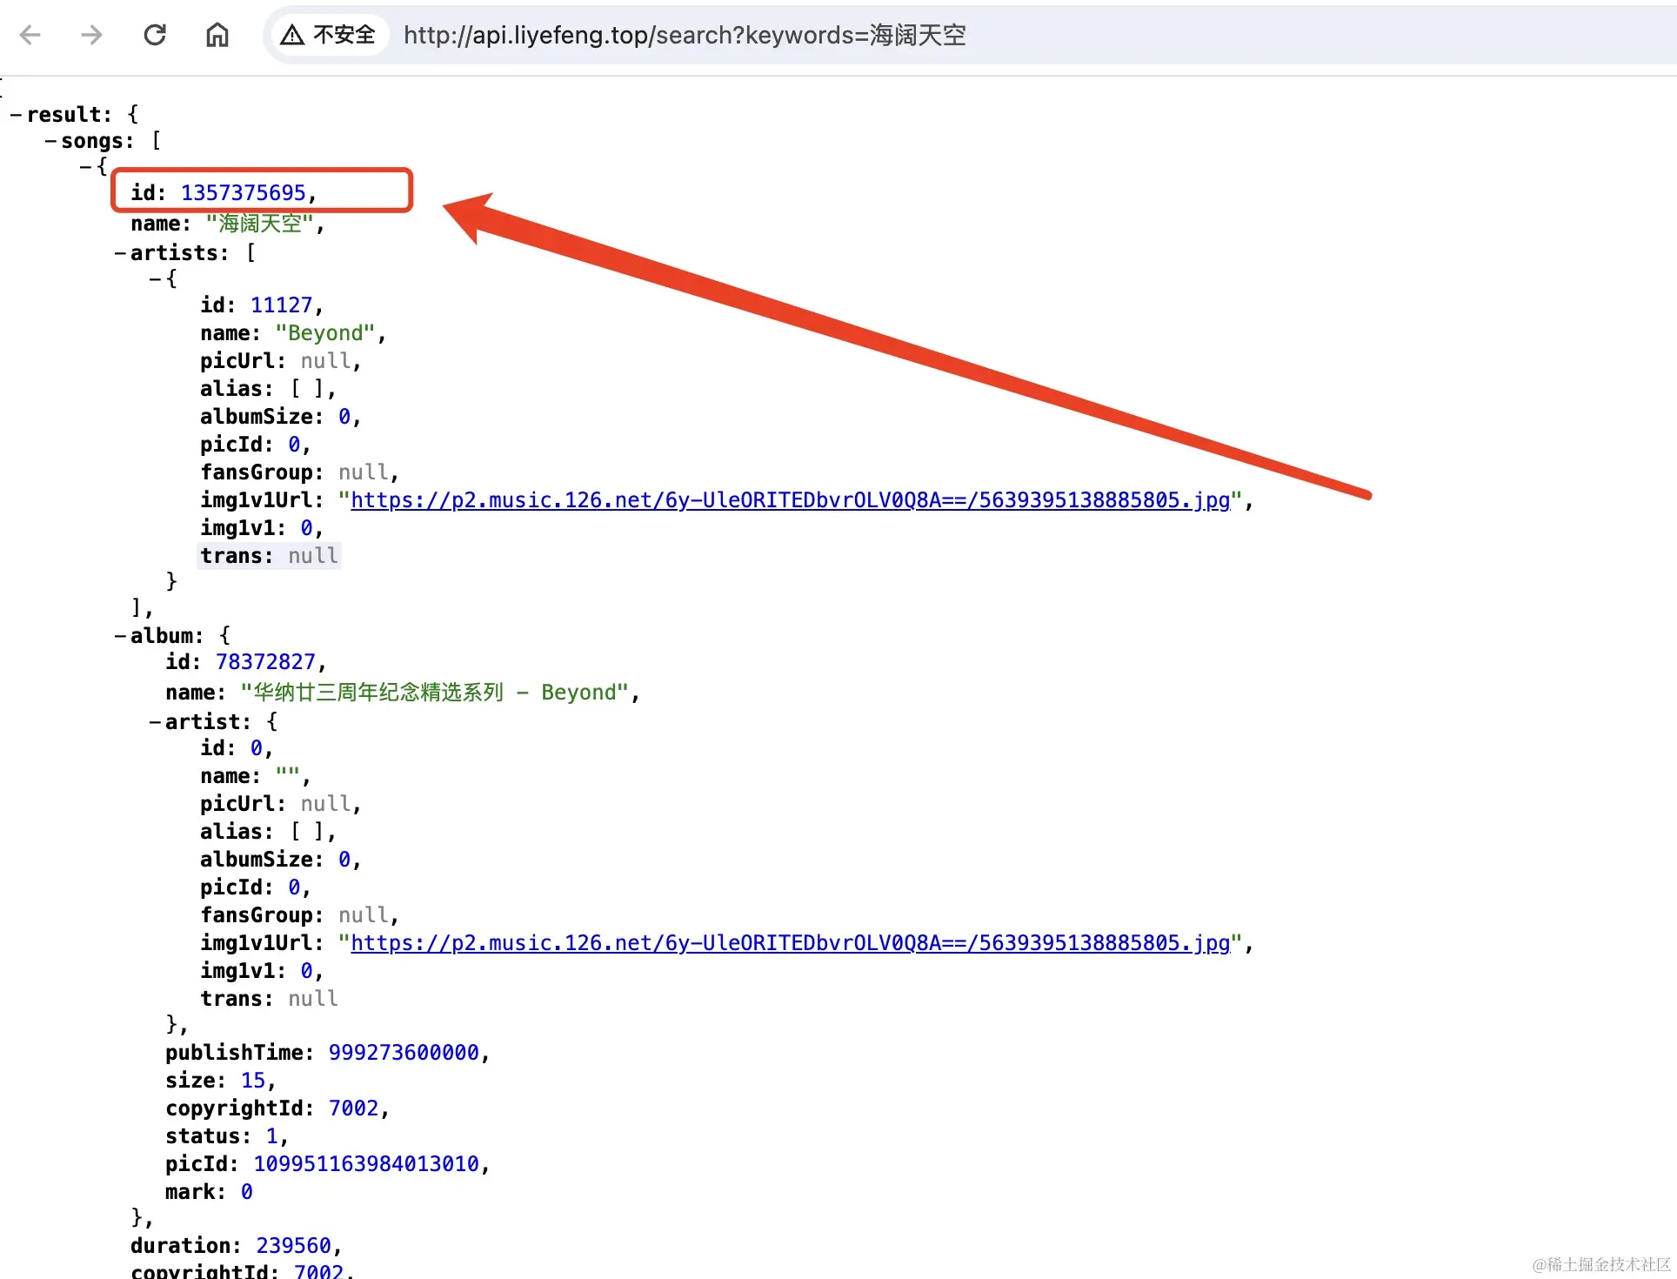Go to the browser home page

point(217,35)
